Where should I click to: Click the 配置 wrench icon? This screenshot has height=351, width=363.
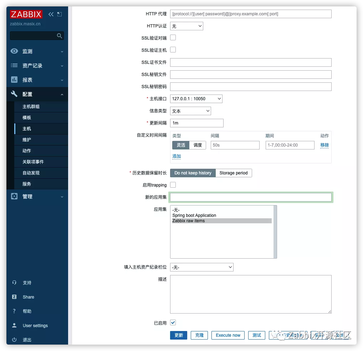[x=14, y=94]
